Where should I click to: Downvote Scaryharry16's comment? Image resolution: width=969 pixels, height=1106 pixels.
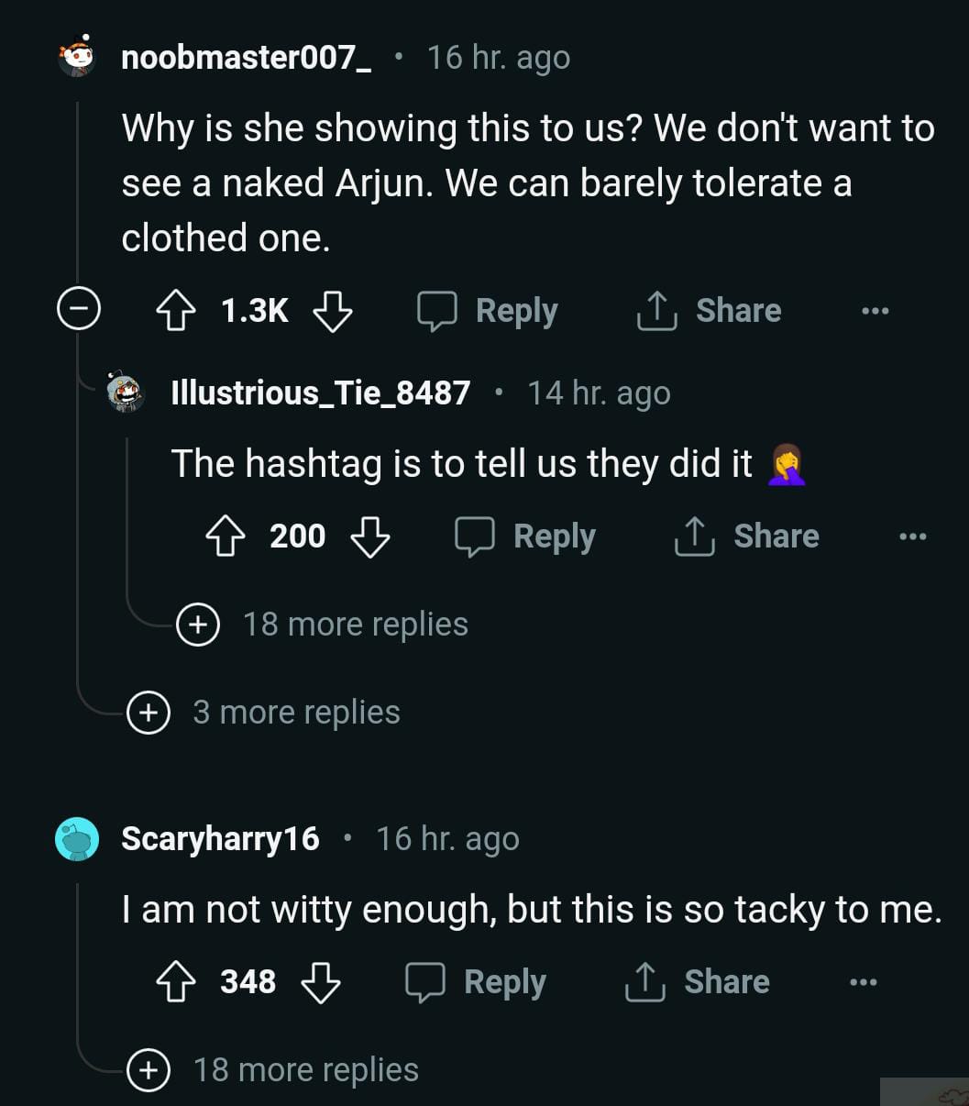coord(321,982)
